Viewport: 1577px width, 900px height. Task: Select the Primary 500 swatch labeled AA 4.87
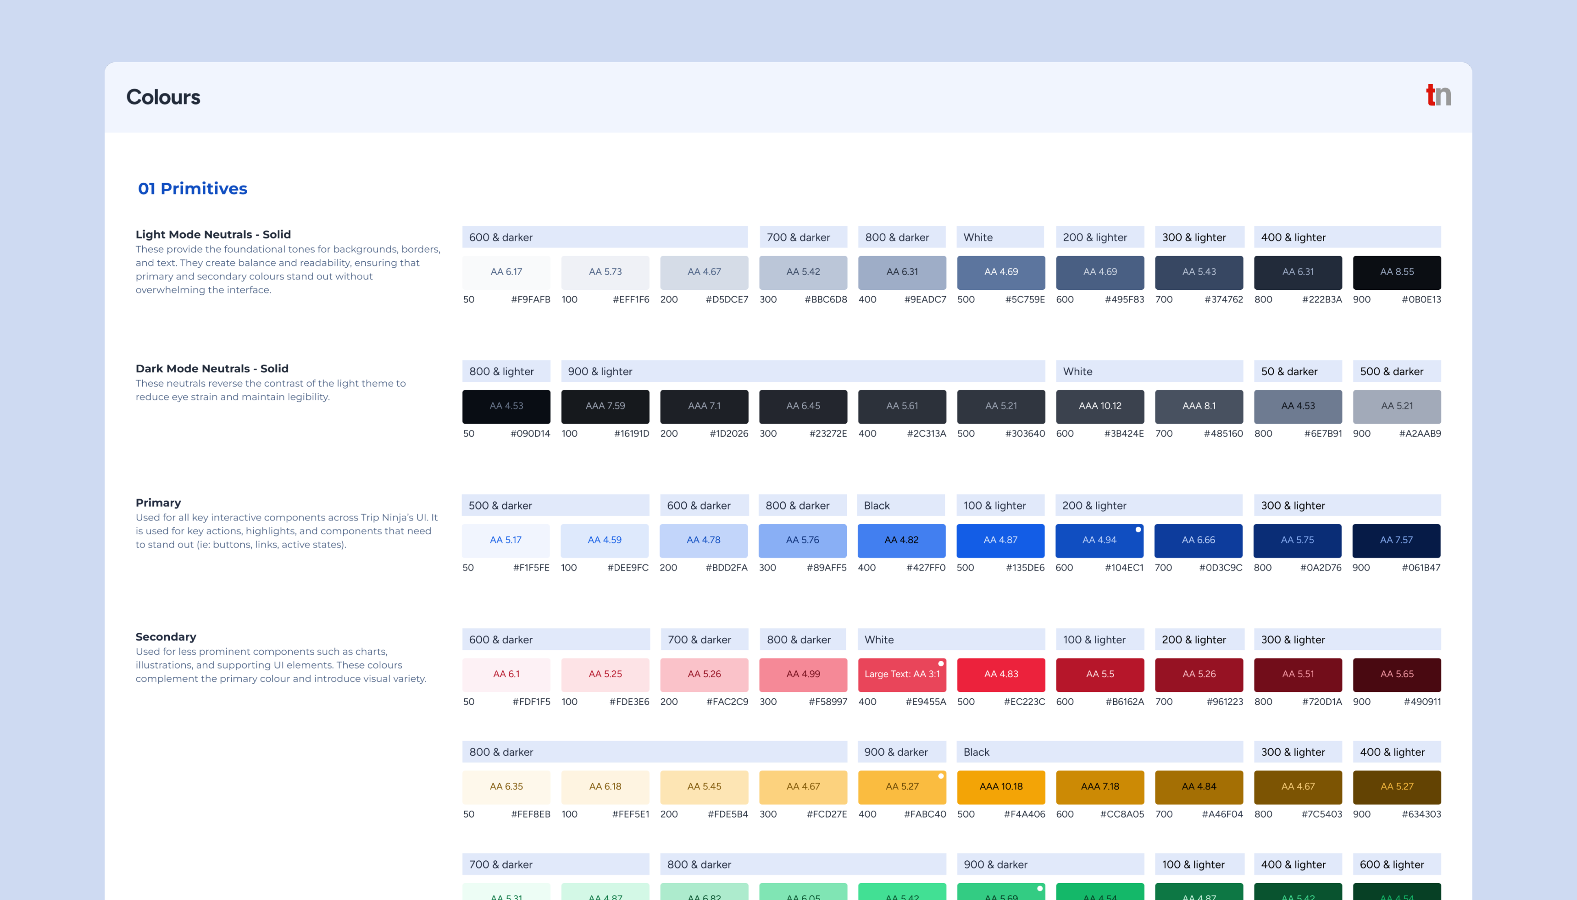coord(1000,540)
